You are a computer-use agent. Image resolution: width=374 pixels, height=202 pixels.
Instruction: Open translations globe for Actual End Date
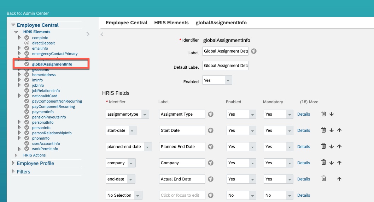tap(211, 179)
